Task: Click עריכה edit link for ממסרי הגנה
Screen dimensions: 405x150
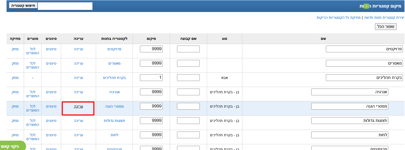Action: (x=78, y=106)
